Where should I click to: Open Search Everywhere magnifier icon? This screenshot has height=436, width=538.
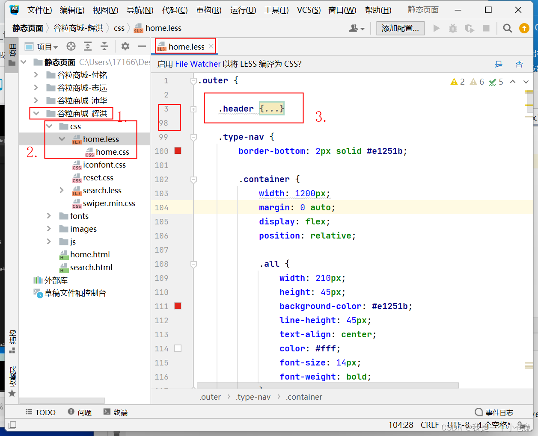click(x=508, y=28)
